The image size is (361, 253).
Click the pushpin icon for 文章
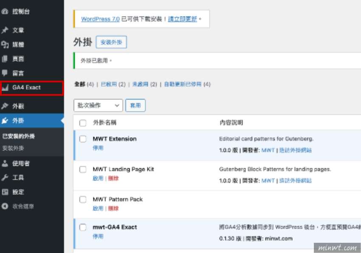click(5, 30)
